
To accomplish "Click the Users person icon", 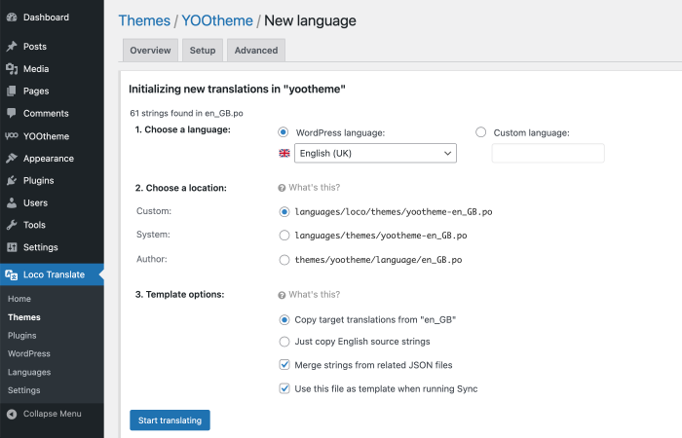I will pyautogui.click(x=12, y=202).
